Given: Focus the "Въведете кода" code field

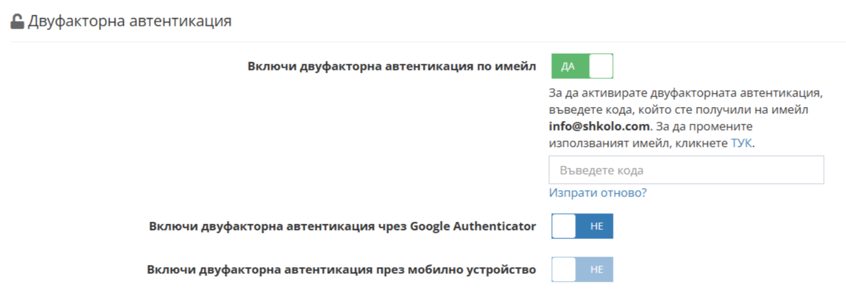Looking at the screenshot, I should (686, 170).
